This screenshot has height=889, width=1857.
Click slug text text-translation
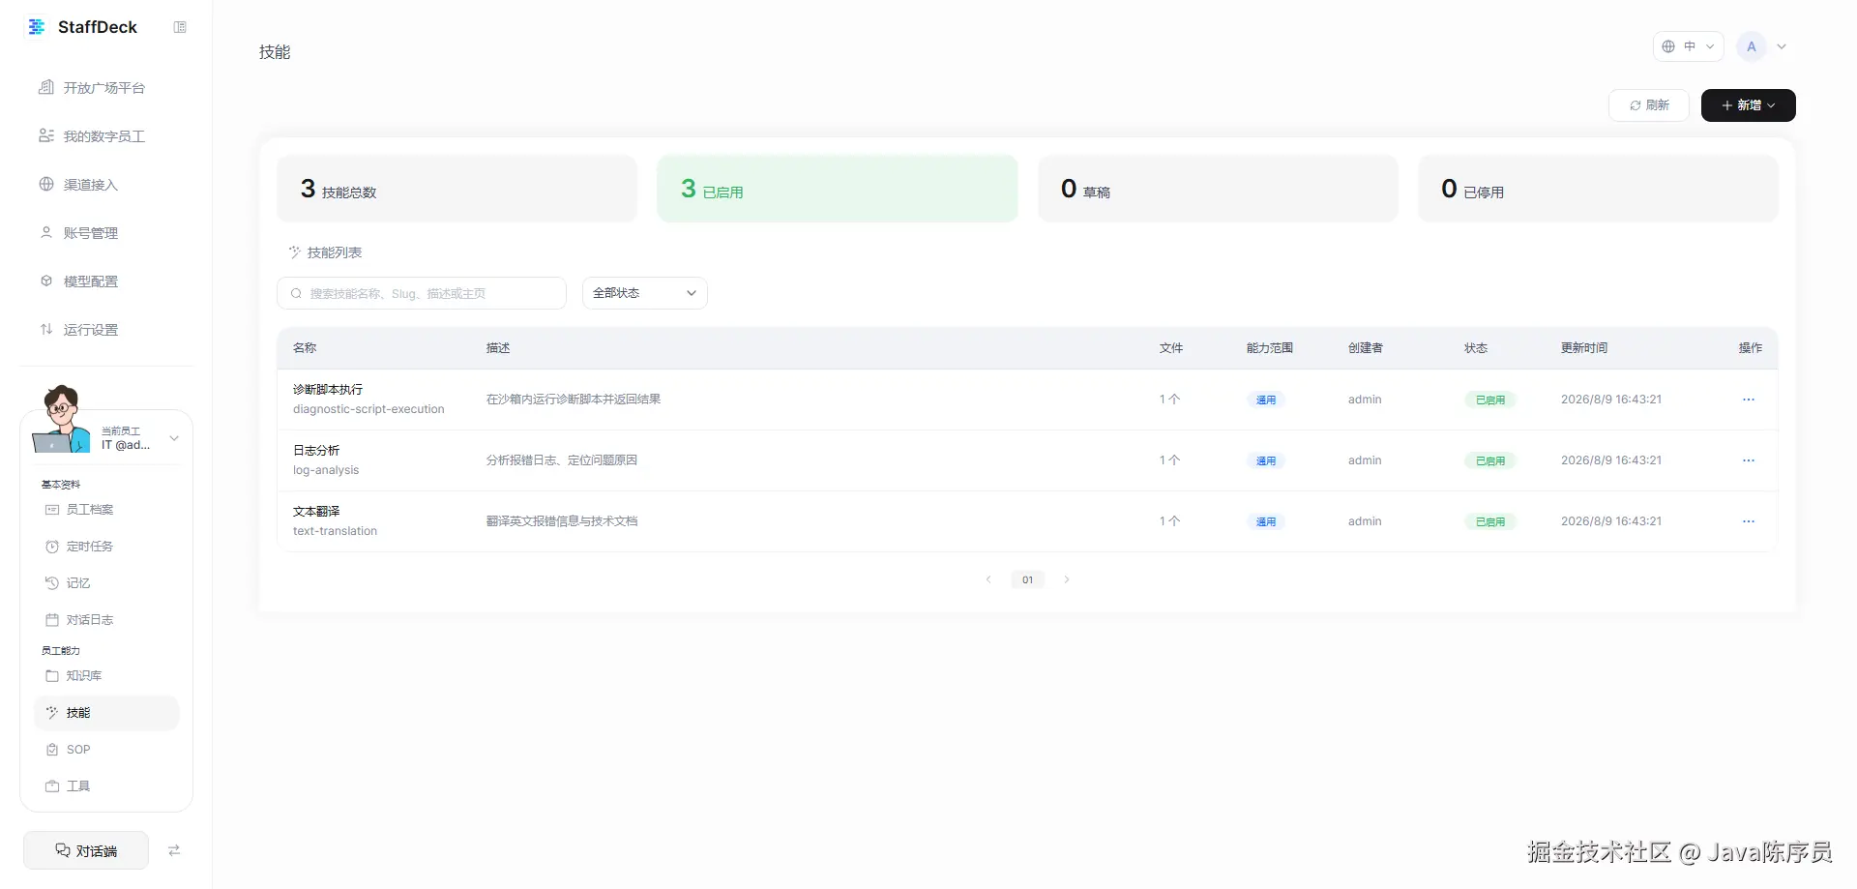[x=335, y=531]
